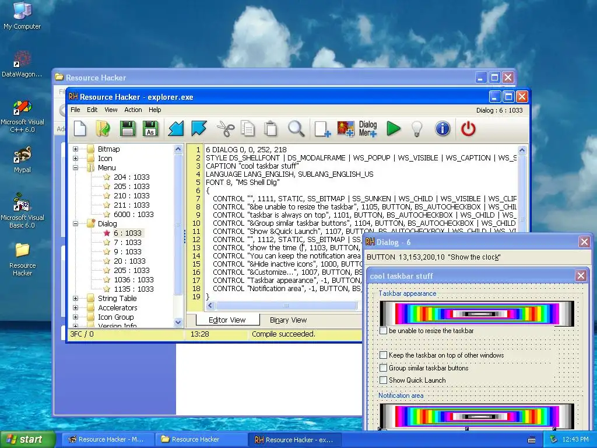Check 'be unable to resize the taskbar'
The image size is (597, 448).
pos(384,331)
